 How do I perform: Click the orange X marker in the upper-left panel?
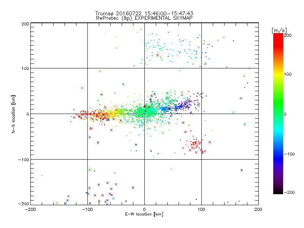point(100,71)
